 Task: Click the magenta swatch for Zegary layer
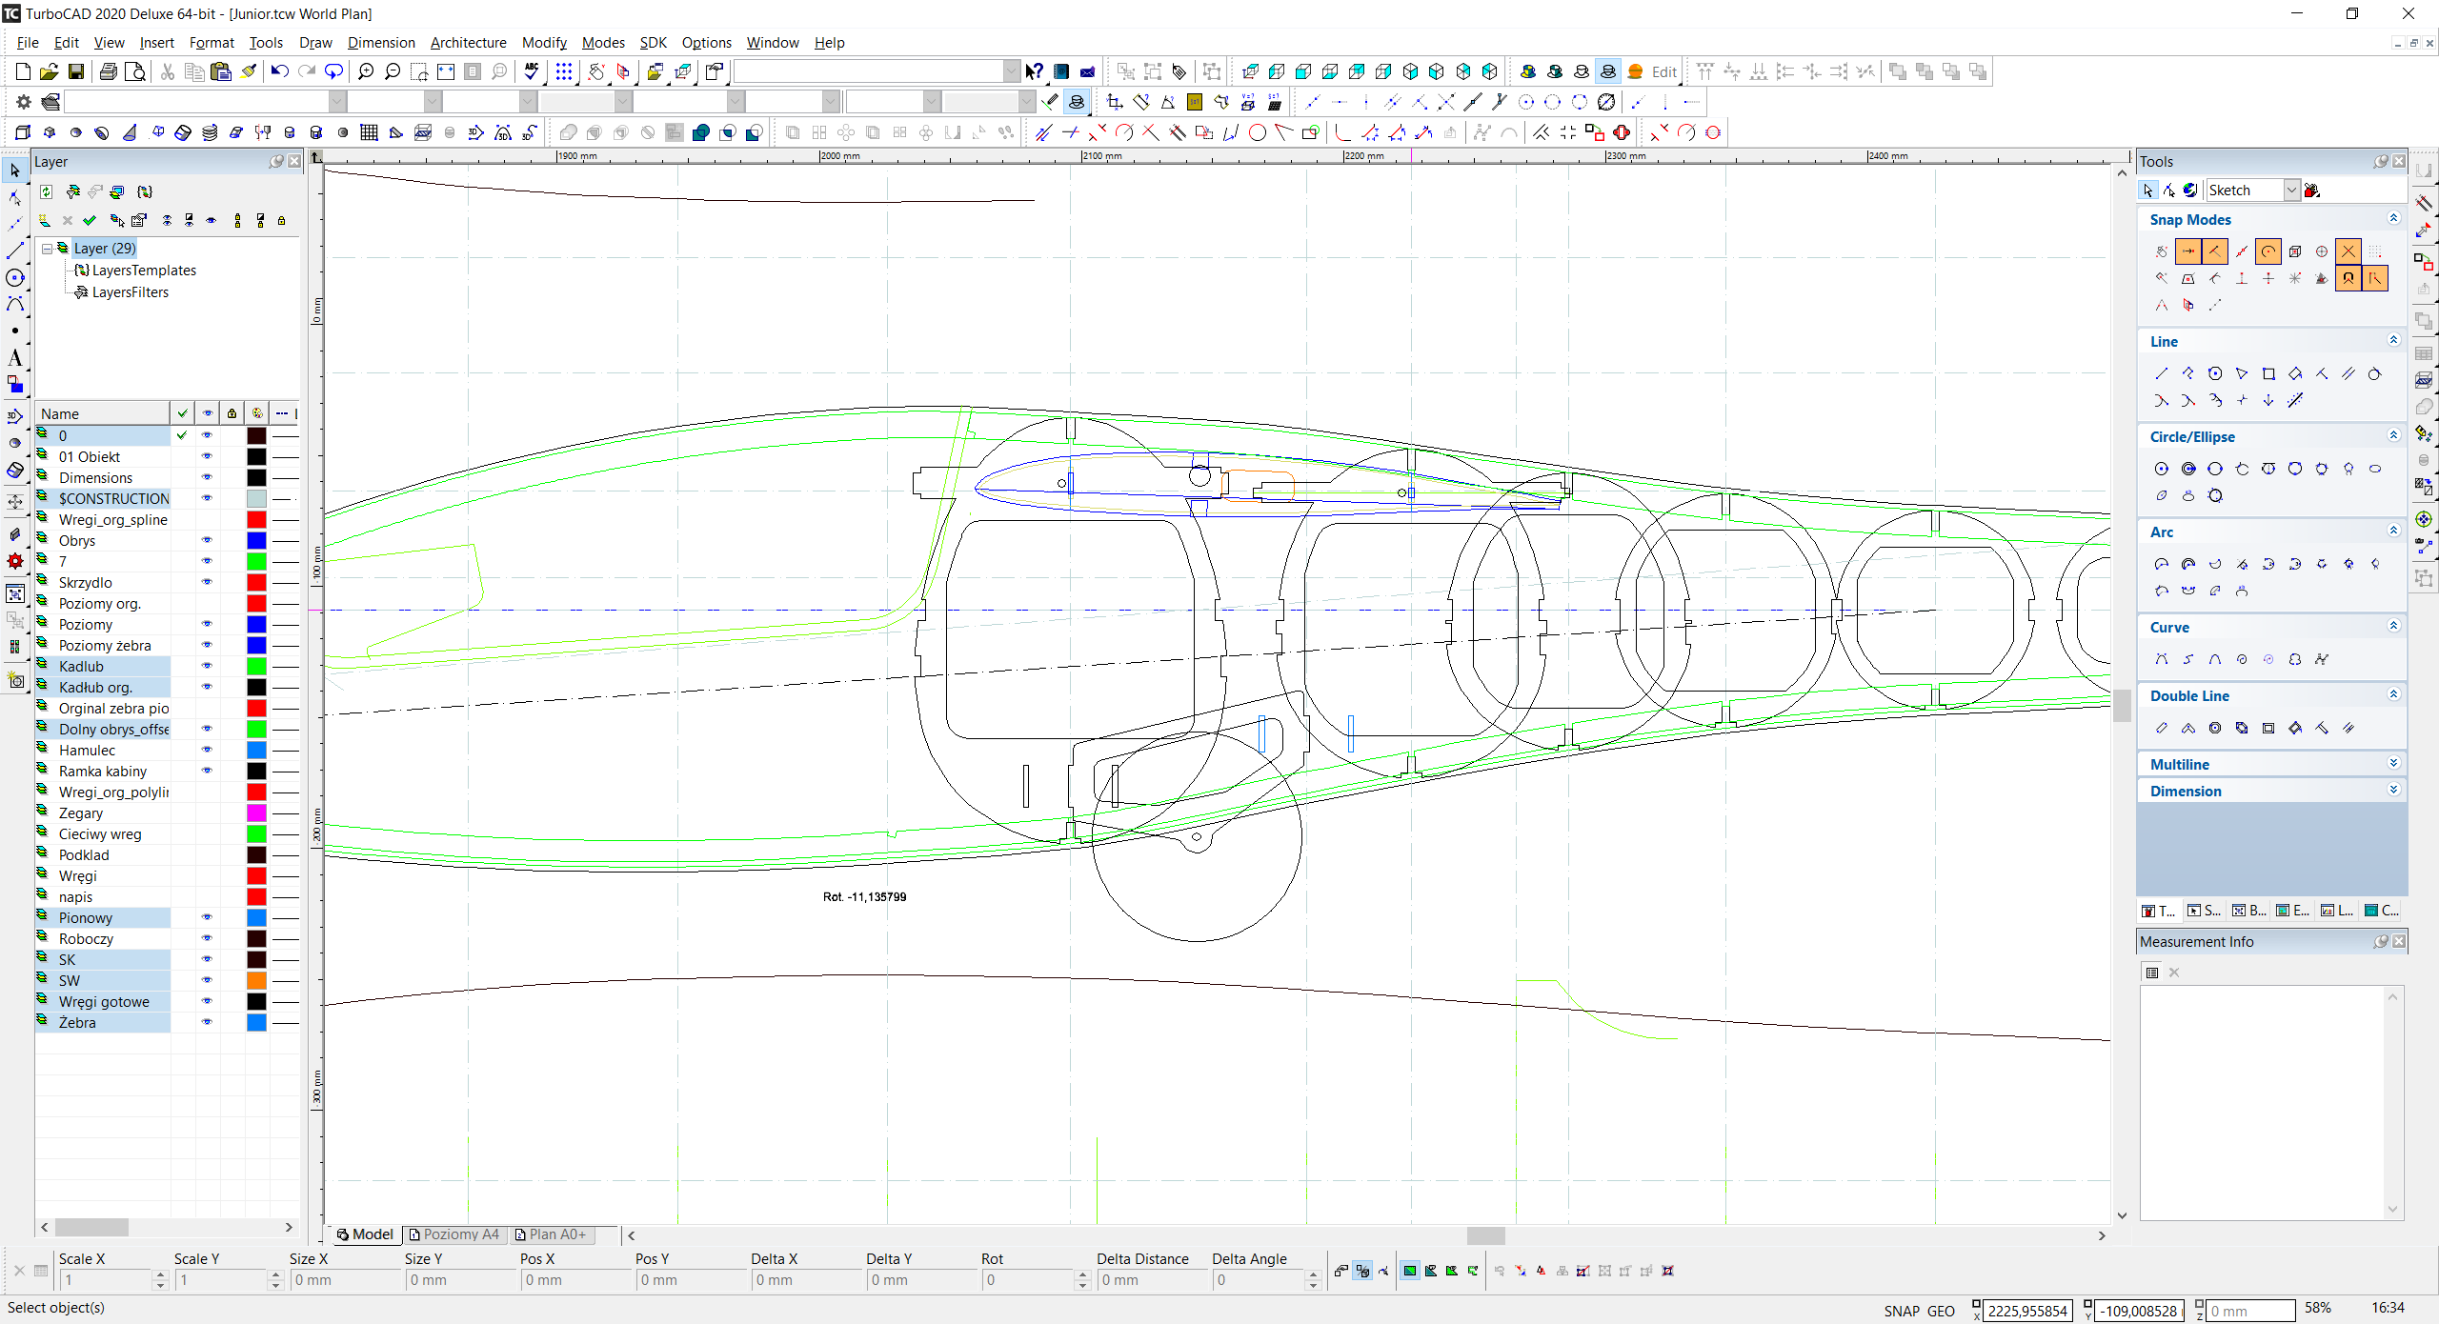(x=256, y=813)
